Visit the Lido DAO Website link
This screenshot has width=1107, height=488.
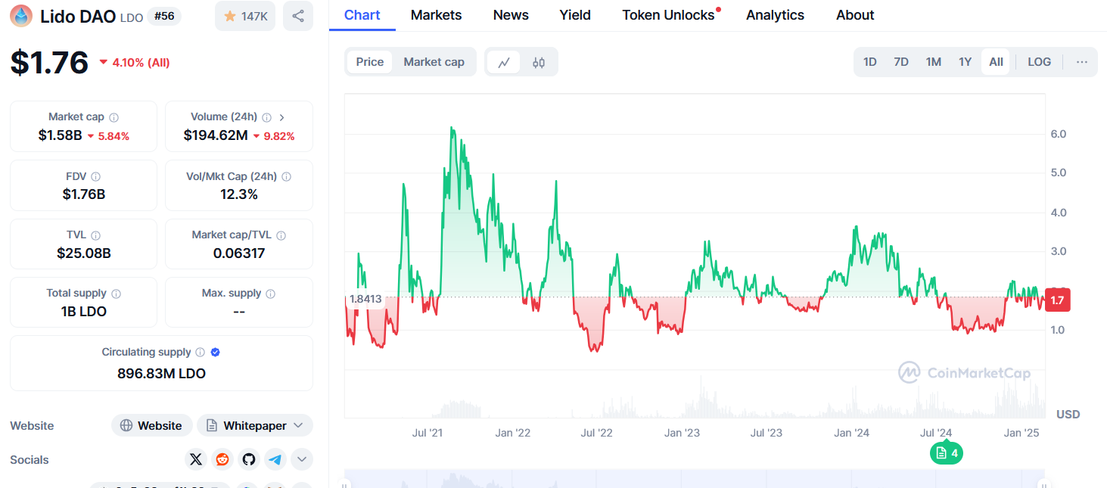pos(152,425)
